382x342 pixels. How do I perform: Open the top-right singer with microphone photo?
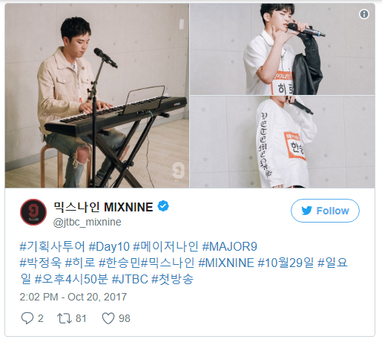(283, 49)
